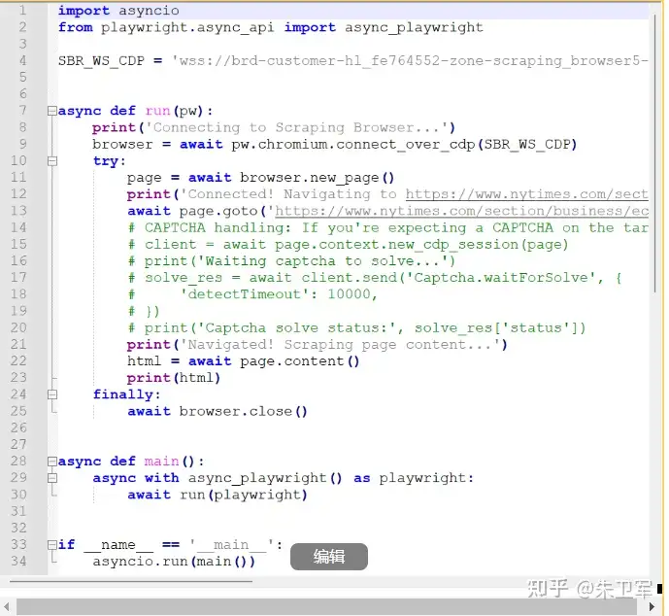The width and height of the screenshot is (669, 616).
Task: Click 'asyncio.run(main())' on line 34
Action: (174, 562)
